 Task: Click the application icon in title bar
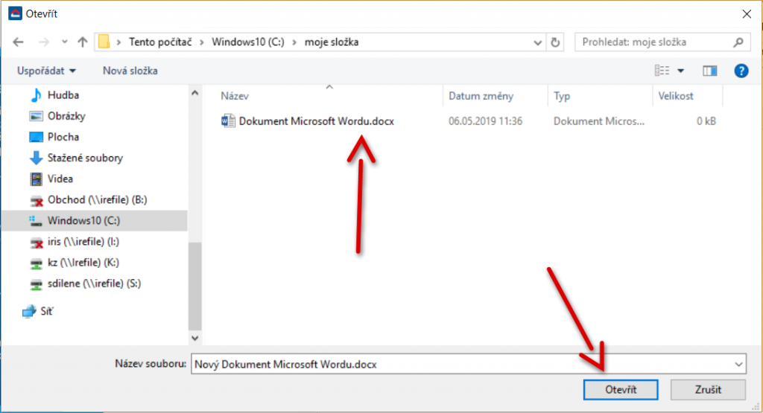point(15,13)
